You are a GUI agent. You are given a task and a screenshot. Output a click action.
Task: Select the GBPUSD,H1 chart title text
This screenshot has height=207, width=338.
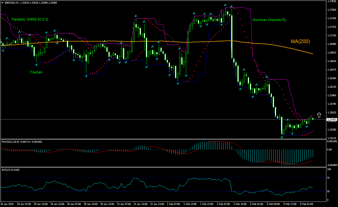11,3
